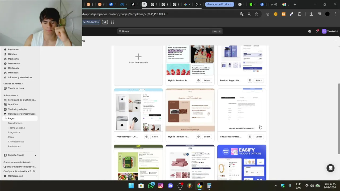Open Instagram from the taskbar

tap(160, 186)
